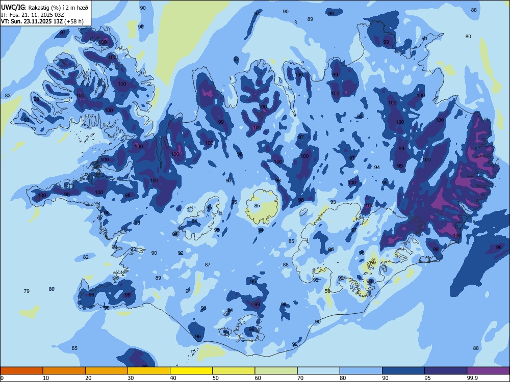Click the 70–80 pale blue legend swatch
The height and width of the screenshot is (382, 510).
318,371
